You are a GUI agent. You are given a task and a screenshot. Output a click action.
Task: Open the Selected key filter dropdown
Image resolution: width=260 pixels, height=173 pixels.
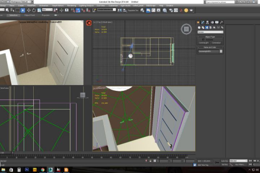[x=238, y=161]
